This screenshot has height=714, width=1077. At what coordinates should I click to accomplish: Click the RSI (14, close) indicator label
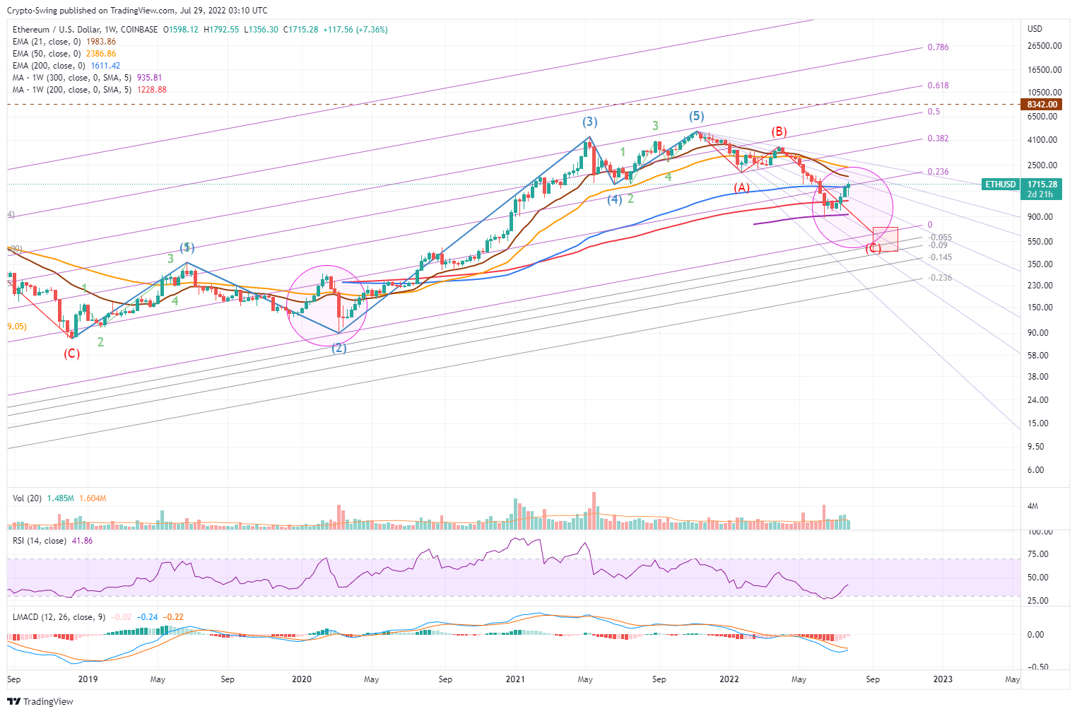[40, 541]
